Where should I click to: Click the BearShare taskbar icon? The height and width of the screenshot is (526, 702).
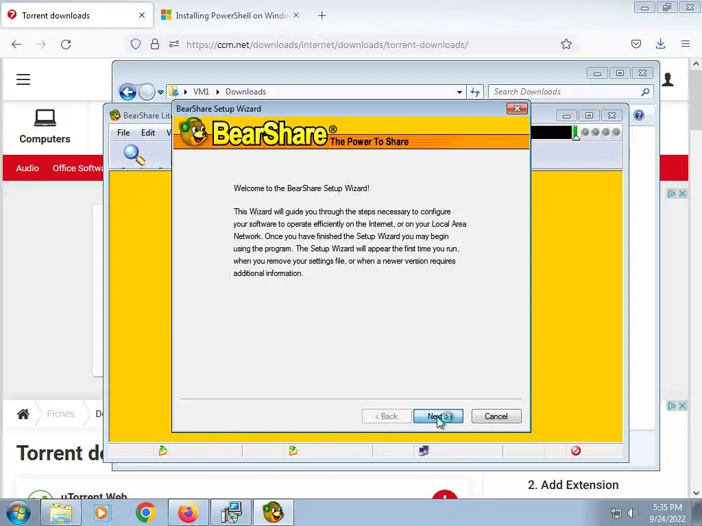273,512
